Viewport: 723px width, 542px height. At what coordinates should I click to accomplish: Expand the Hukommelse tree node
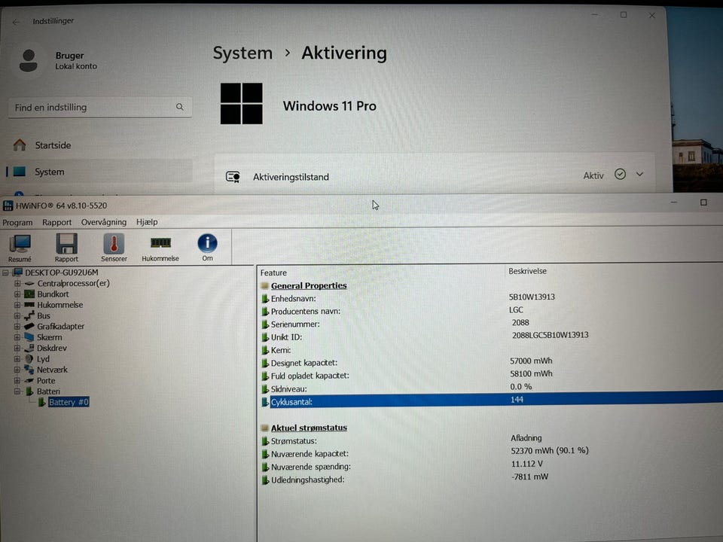pos(17,305)
